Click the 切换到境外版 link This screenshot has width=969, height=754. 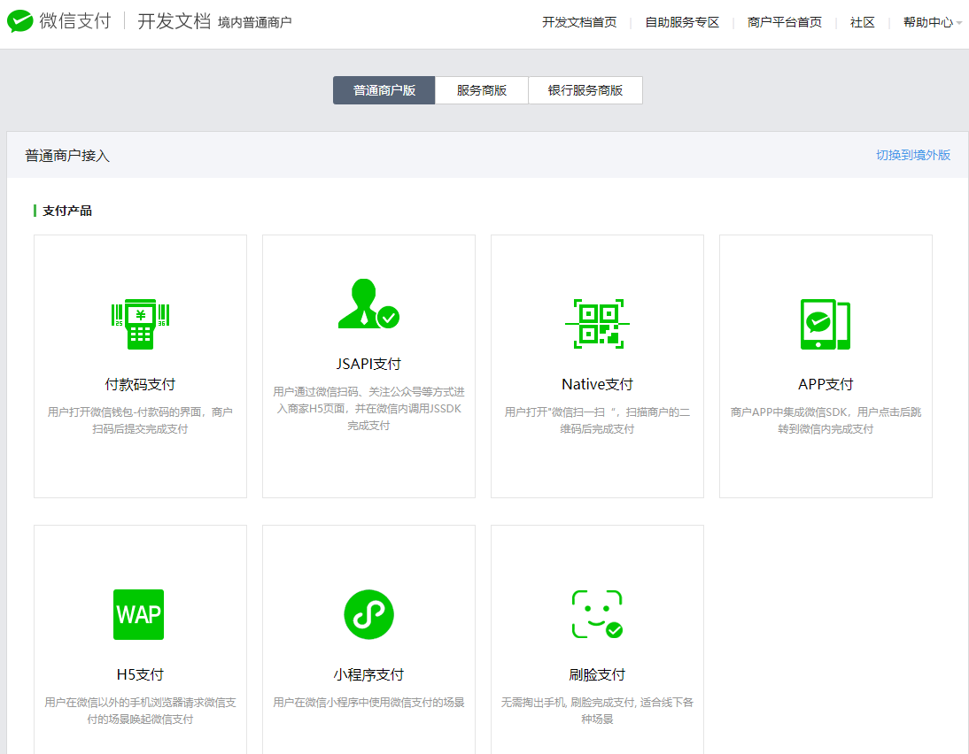click(913, 155)
